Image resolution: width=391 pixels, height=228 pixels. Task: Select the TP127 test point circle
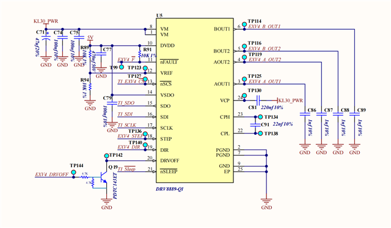click(145, 79)
